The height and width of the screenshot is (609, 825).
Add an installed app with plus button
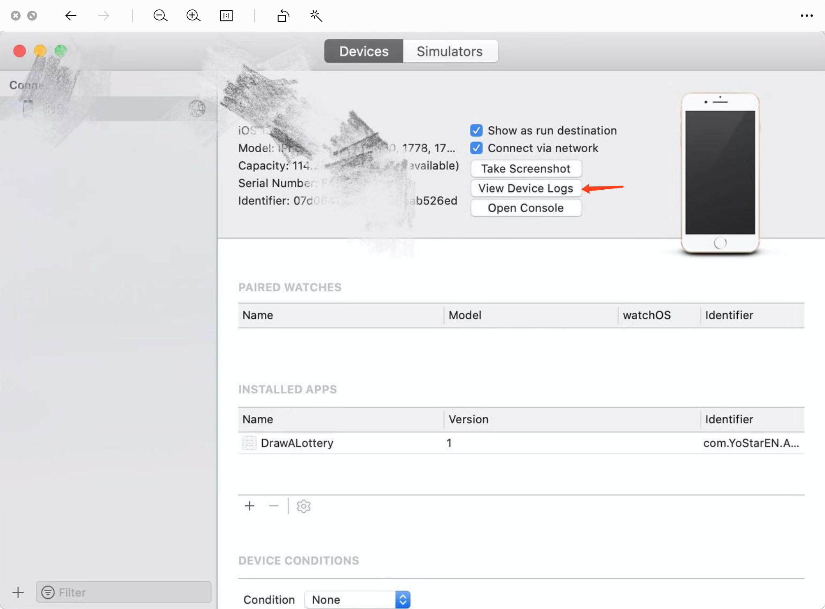pos(249,506)
